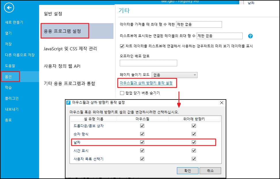Switch to JavaScript 및 CSS 제작 관리
Image resolution: width=280 pixels, height=179 pixels.
pyautogui.click(x=70, y=49)
